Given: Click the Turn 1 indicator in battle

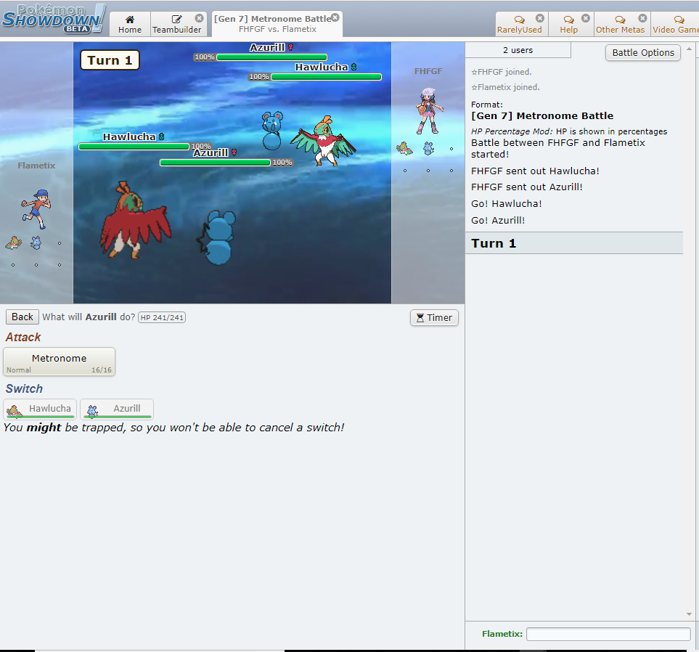Looking at the screenshot, I should [110, 60].
